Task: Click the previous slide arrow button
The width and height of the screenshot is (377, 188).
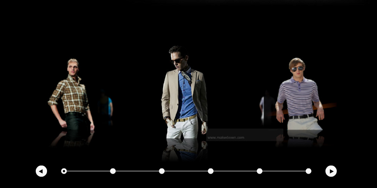Action: click(x=41, y=171)
